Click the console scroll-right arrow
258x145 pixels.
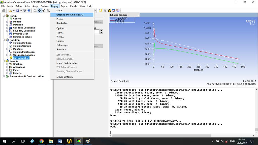(253, 136)
